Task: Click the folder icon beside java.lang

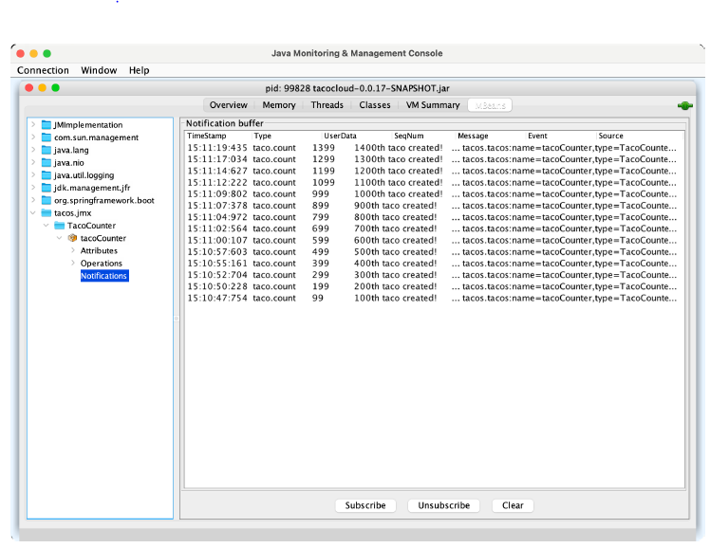Action: tap(46, 150)
